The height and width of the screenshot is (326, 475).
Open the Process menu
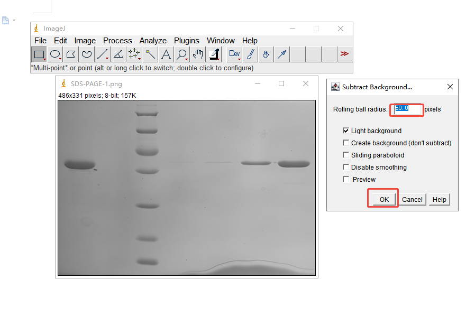coord(117,41)
